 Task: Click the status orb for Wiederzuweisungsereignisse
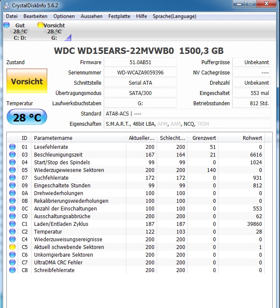12,239
